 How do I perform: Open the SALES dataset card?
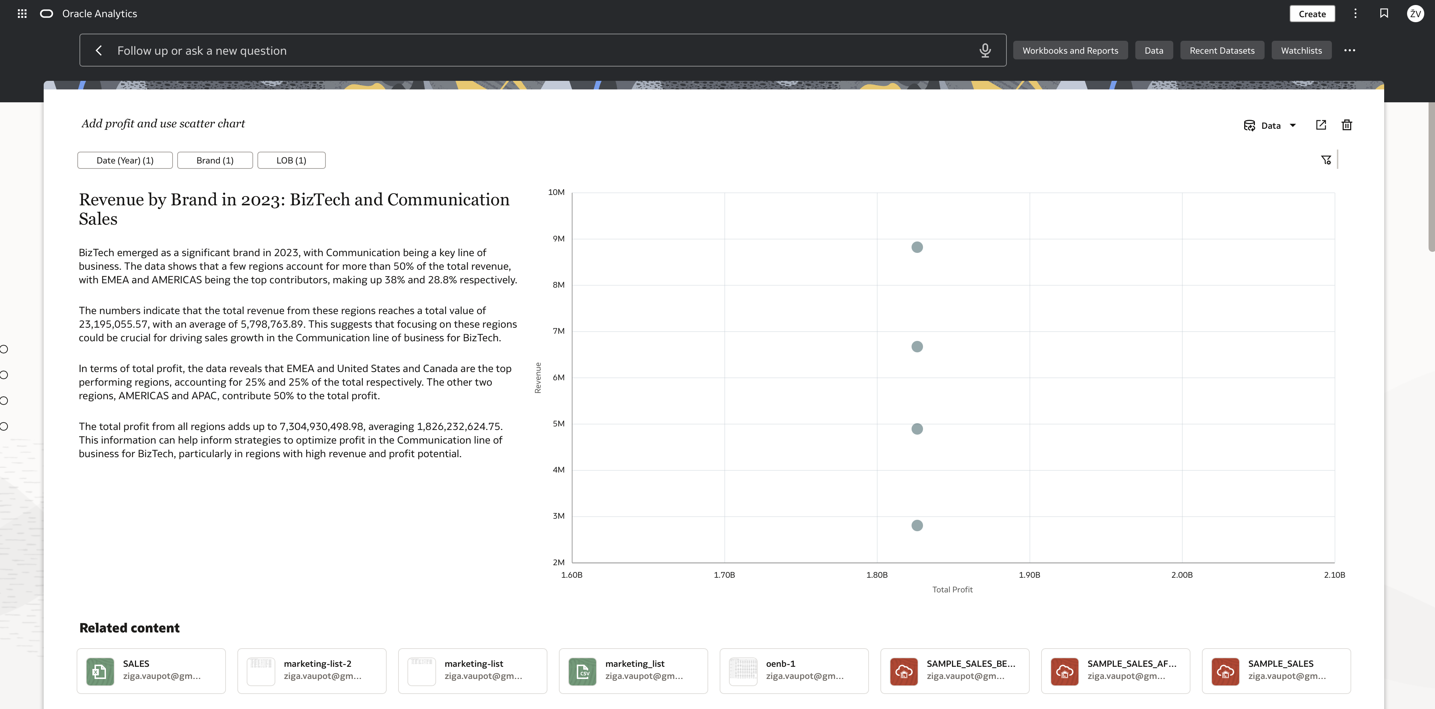tap(151, 671)
